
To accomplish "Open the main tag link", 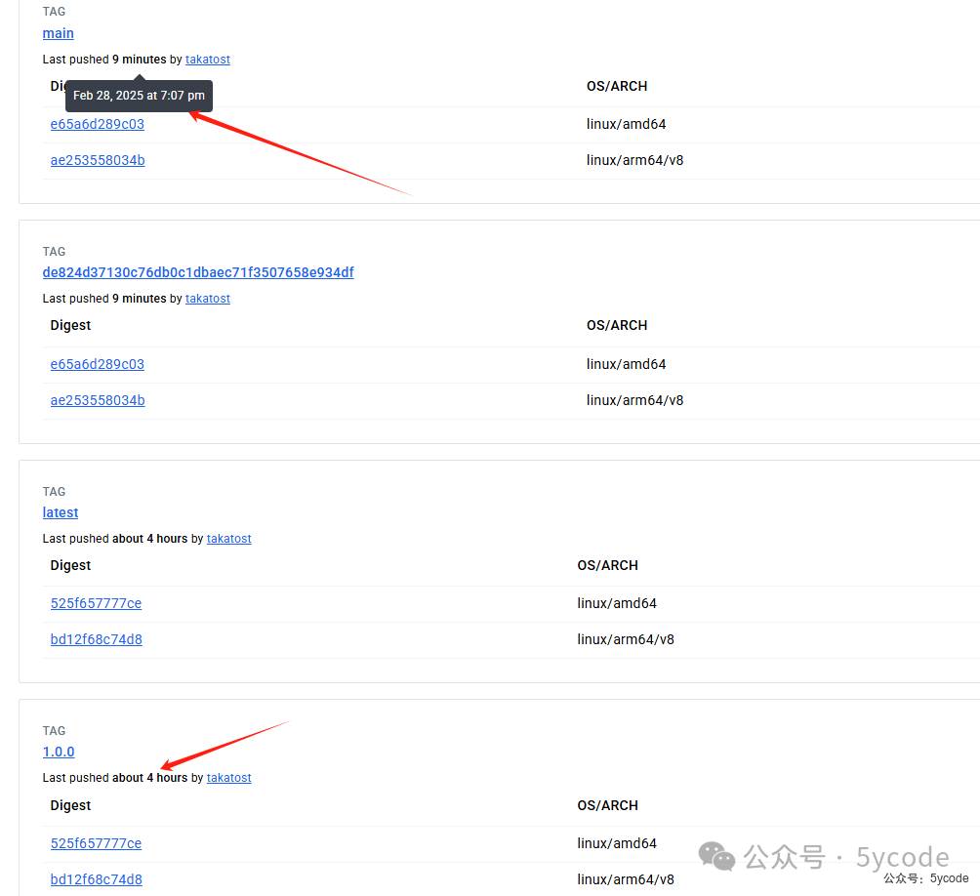I will (x=59, y=33).
